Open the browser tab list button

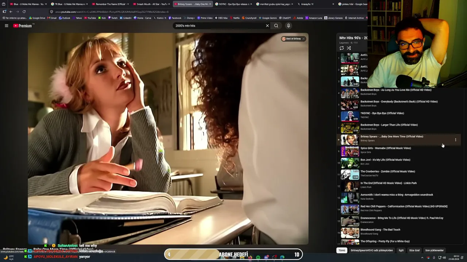click(4, 4)
